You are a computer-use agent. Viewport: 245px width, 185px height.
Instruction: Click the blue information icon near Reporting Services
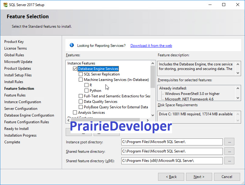pyautogui.click(x=71, y=45)
